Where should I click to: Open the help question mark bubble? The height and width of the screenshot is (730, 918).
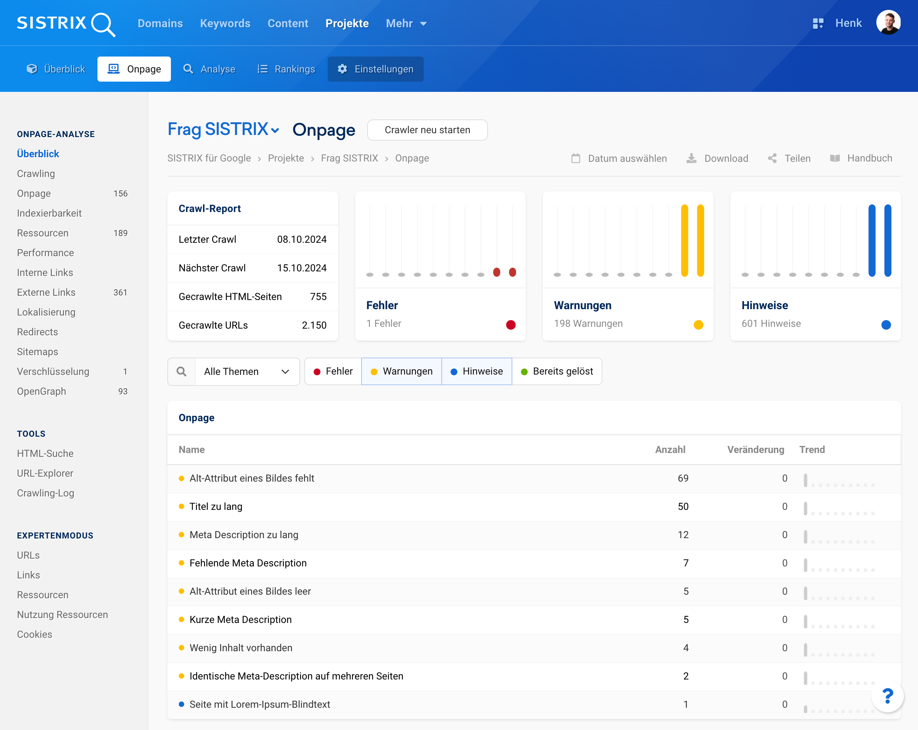(887, 696)
